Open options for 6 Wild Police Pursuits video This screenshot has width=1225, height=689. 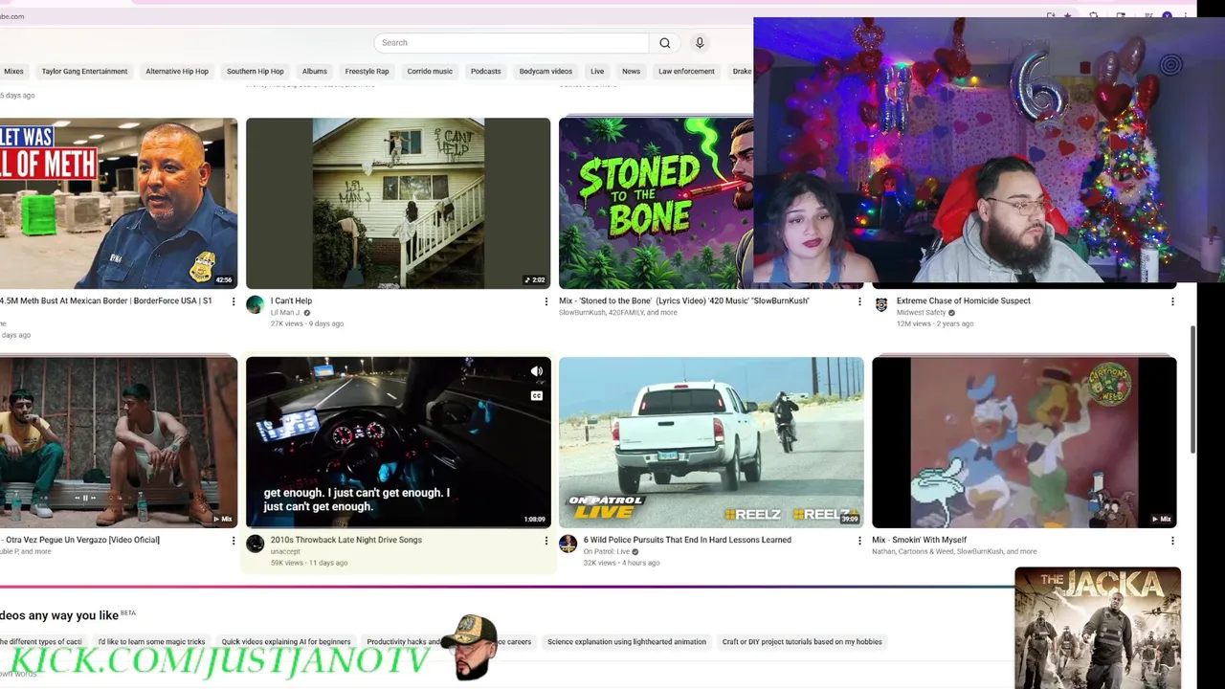click(x=859, y=541)
